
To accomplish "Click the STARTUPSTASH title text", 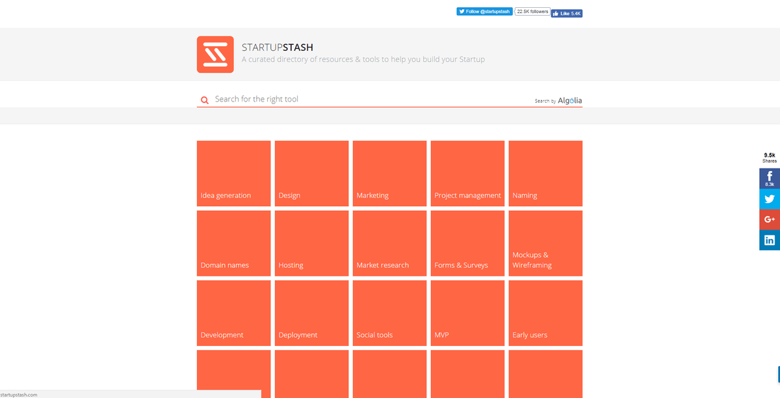I will point(278,47).
